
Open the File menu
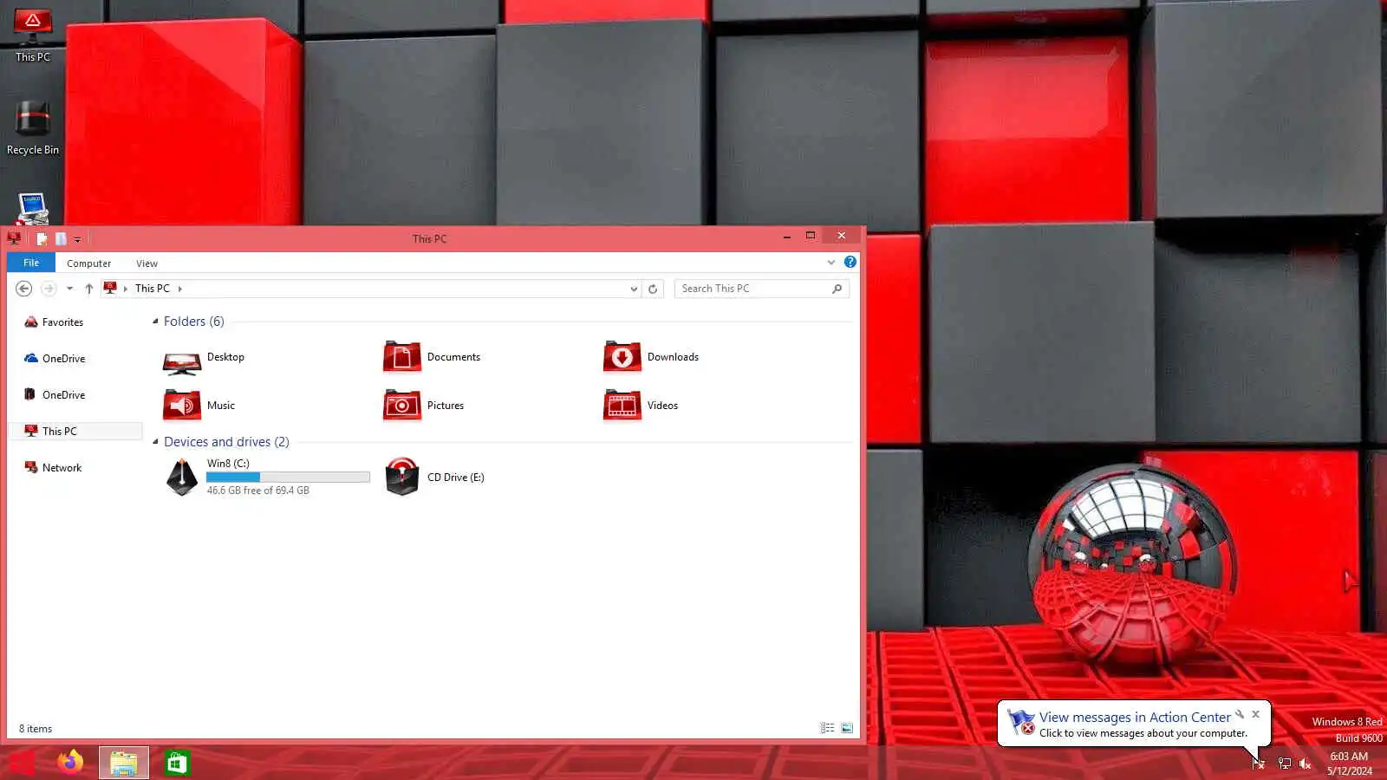tap(31, 263)
